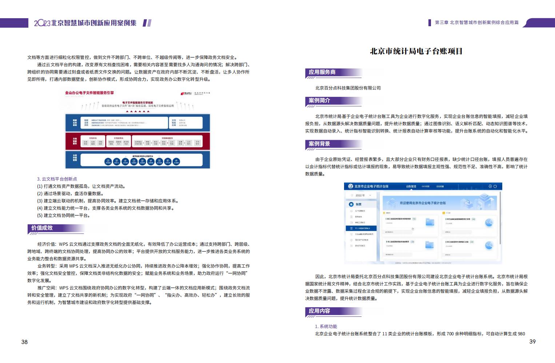Click the 应用内容 section heading
Viewport: 555px width, 363px height.
point(319,311)
